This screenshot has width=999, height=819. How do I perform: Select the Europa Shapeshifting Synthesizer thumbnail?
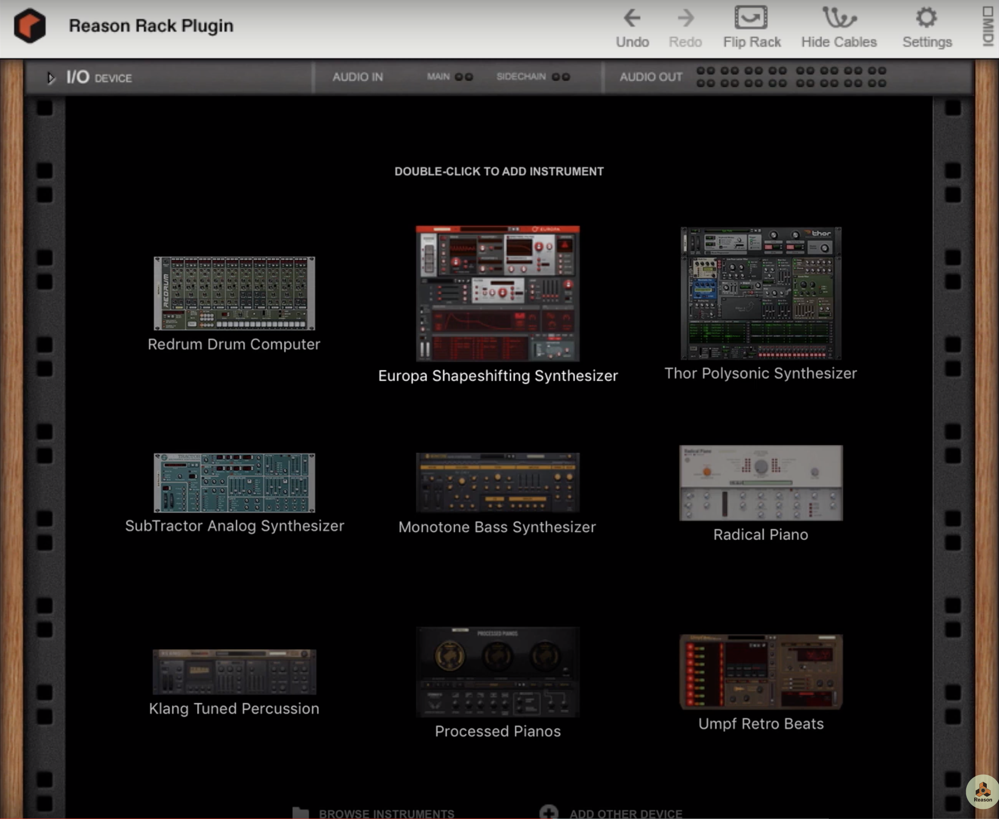point(497,293)
